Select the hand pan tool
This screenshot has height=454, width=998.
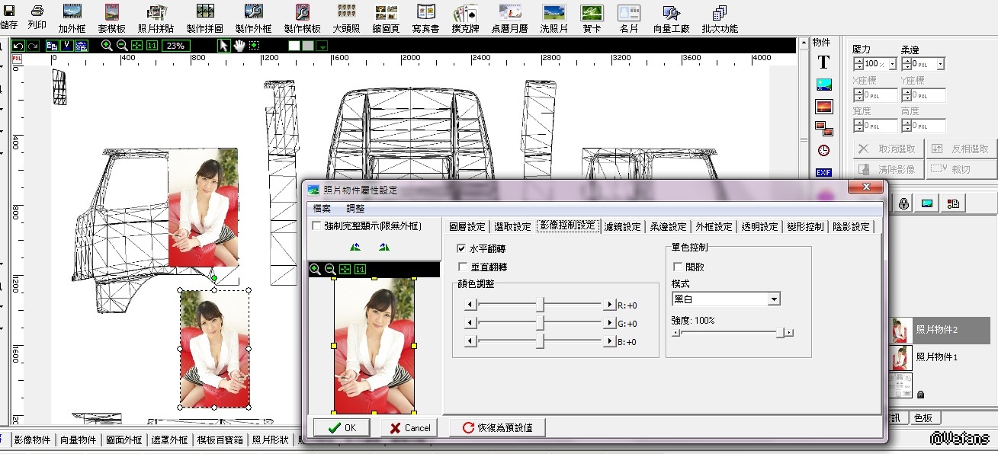[x=239, y=46]
